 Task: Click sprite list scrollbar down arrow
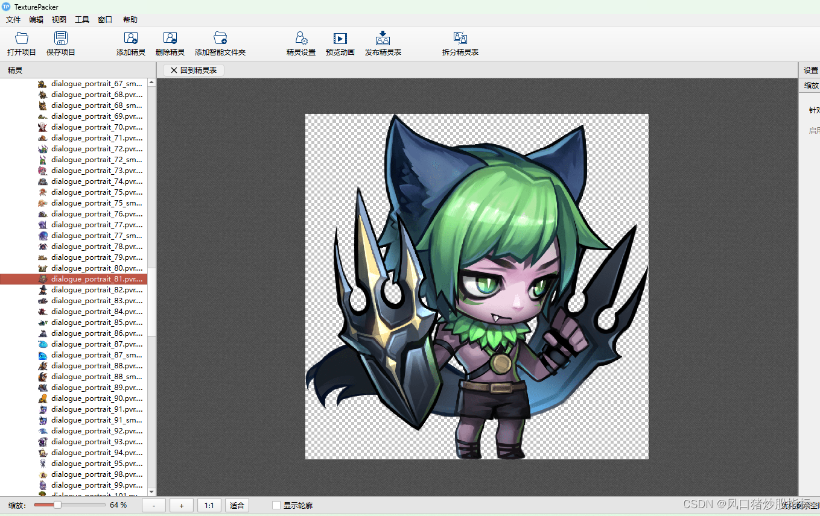pos(151,492)
